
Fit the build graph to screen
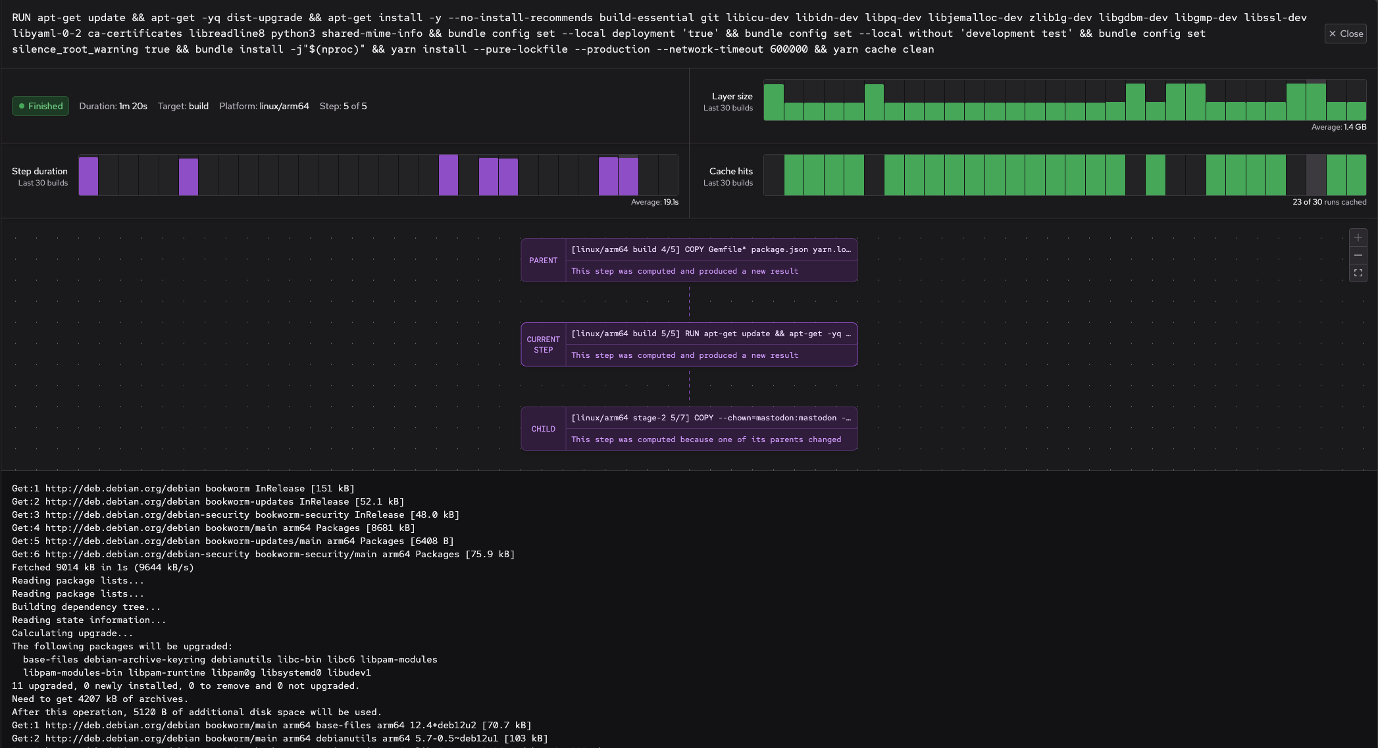point(1358,273)
